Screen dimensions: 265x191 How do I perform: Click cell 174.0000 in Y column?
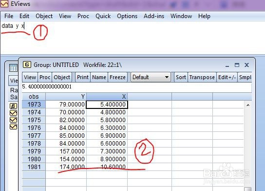coord(66,167)
